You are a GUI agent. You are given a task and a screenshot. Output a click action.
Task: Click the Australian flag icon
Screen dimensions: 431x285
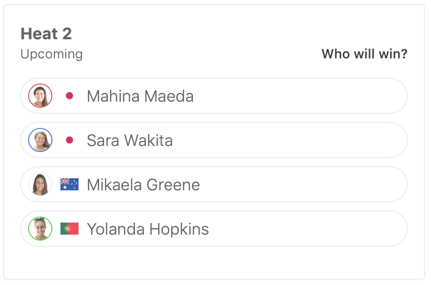[x=69, y=184]
